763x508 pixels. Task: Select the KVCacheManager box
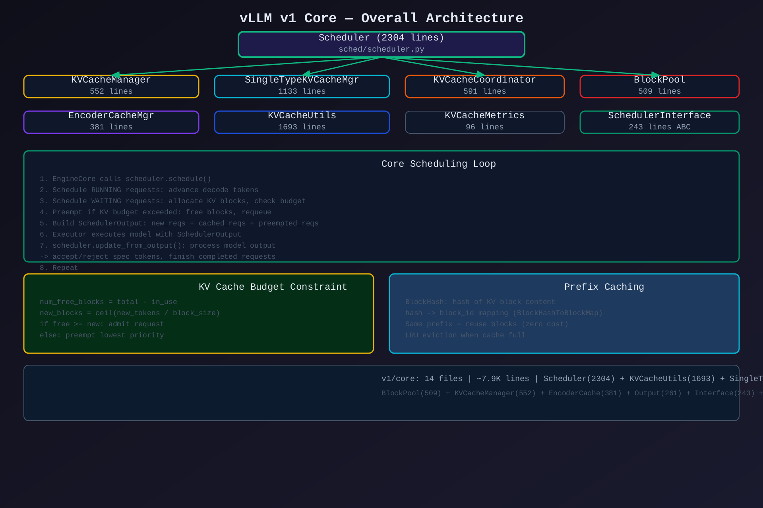click(x=111, y=86)
